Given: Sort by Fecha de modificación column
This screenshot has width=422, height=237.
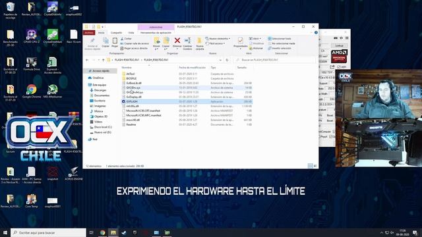Looking at the screenshot, I should click(192, 68).
